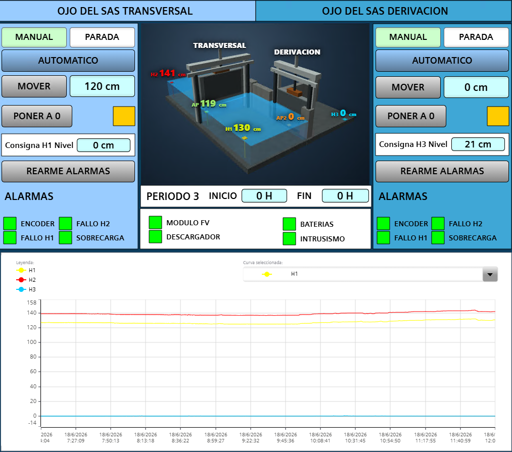Click the Consigna H3 Nivel value field
Viewport: 512px width, 452px height.
point(478,144)
